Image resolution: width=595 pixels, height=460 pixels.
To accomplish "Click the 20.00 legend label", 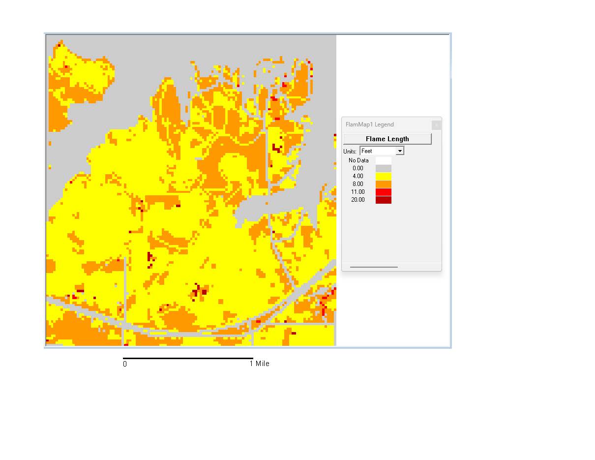I will coord(357,199).
